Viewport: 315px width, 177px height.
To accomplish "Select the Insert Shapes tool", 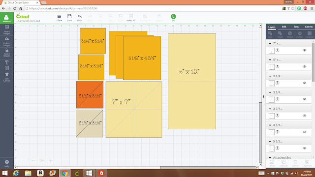I will click(6, 53).
